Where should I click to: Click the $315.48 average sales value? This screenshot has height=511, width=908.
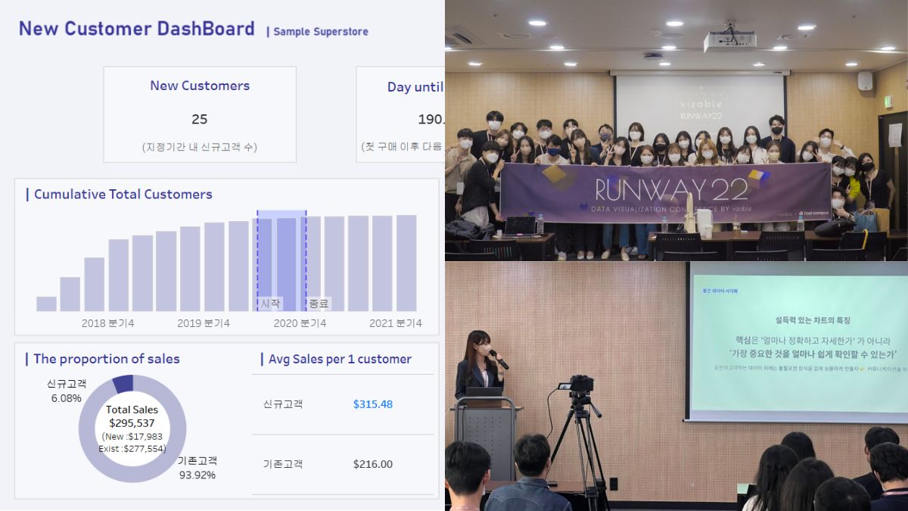(372, 404)
